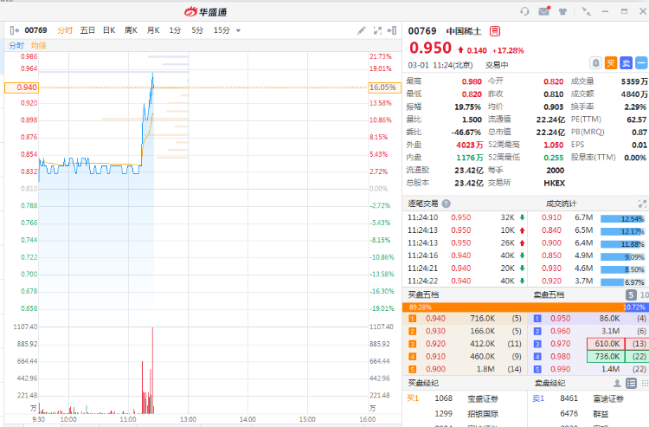Click the price alert bell icon
The width and height of the screenshot is (649, 427).
point(596,63)
